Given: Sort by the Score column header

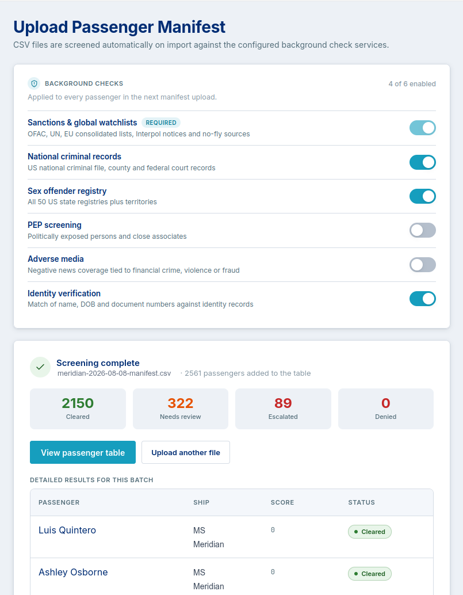Looking at the screenshot, I should point(282,502).
